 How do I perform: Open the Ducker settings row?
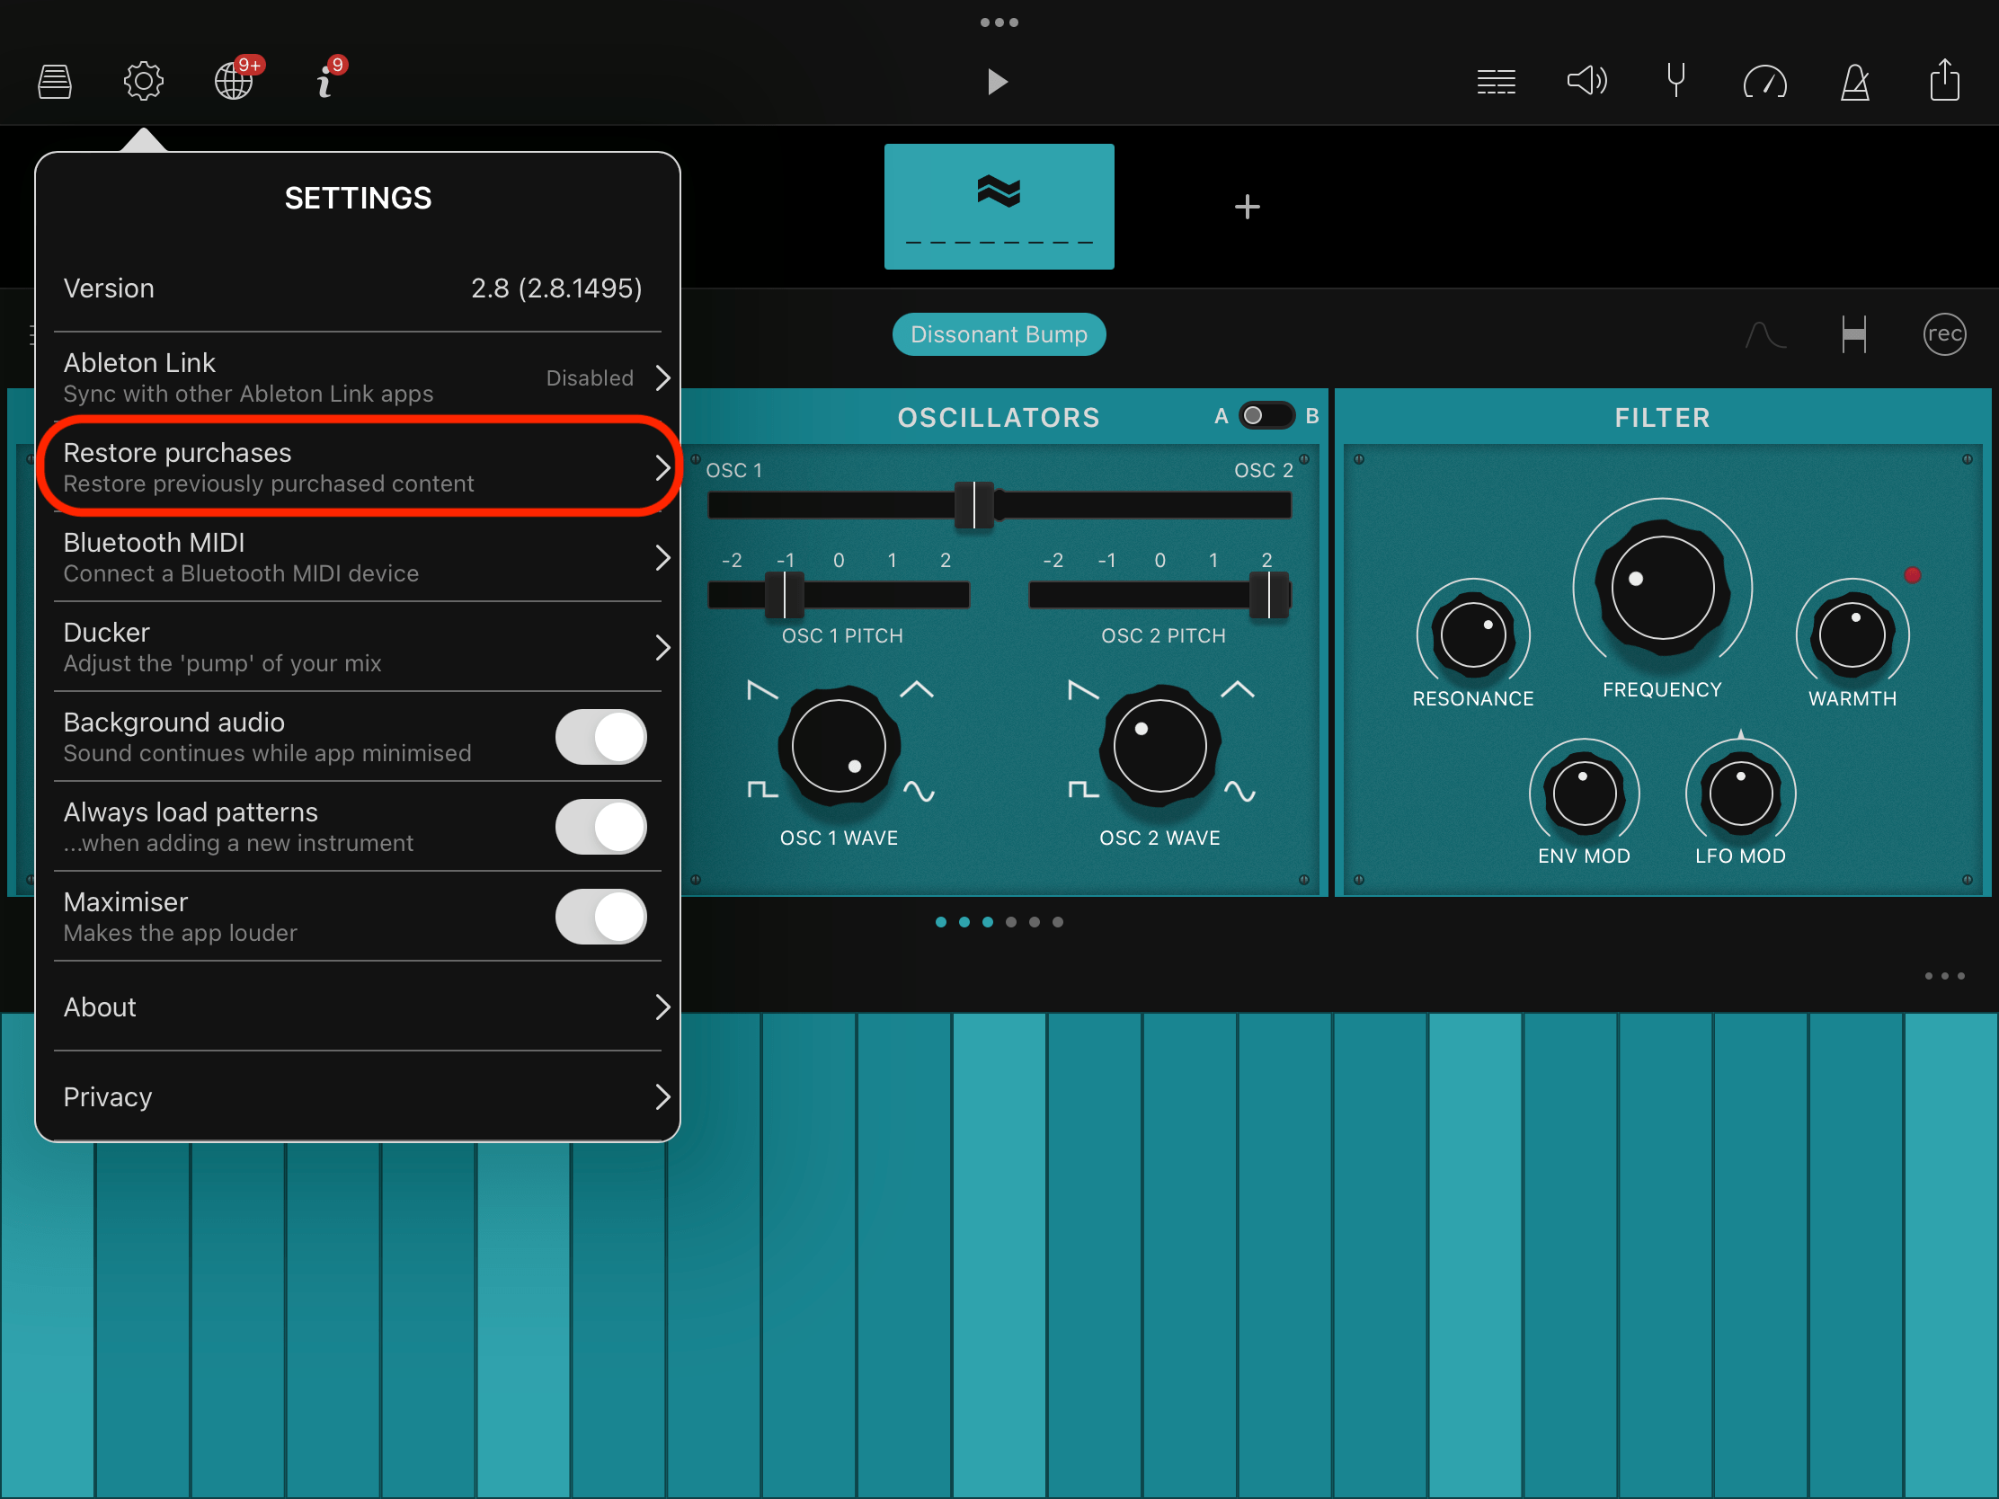coord(357,647)
